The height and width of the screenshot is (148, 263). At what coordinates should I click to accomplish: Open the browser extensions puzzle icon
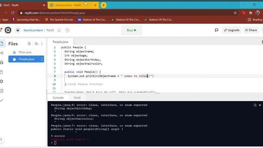point(251,13)
